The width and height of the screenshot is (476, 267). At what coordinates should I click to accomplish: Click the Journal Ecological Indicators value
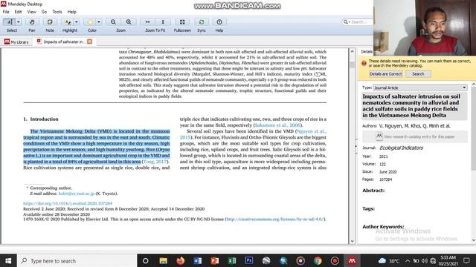[401, 148]
